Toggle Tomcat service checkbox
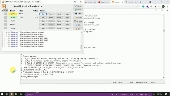The image size is (170, 96). (x=5, y=28)
